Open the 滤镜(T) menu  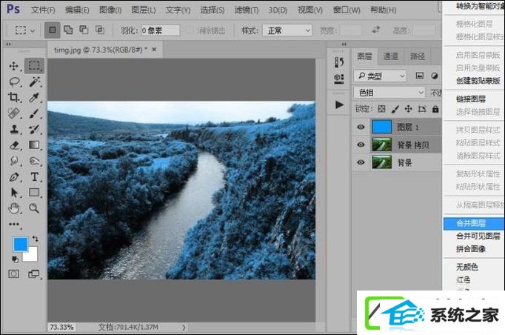(247, 10)
